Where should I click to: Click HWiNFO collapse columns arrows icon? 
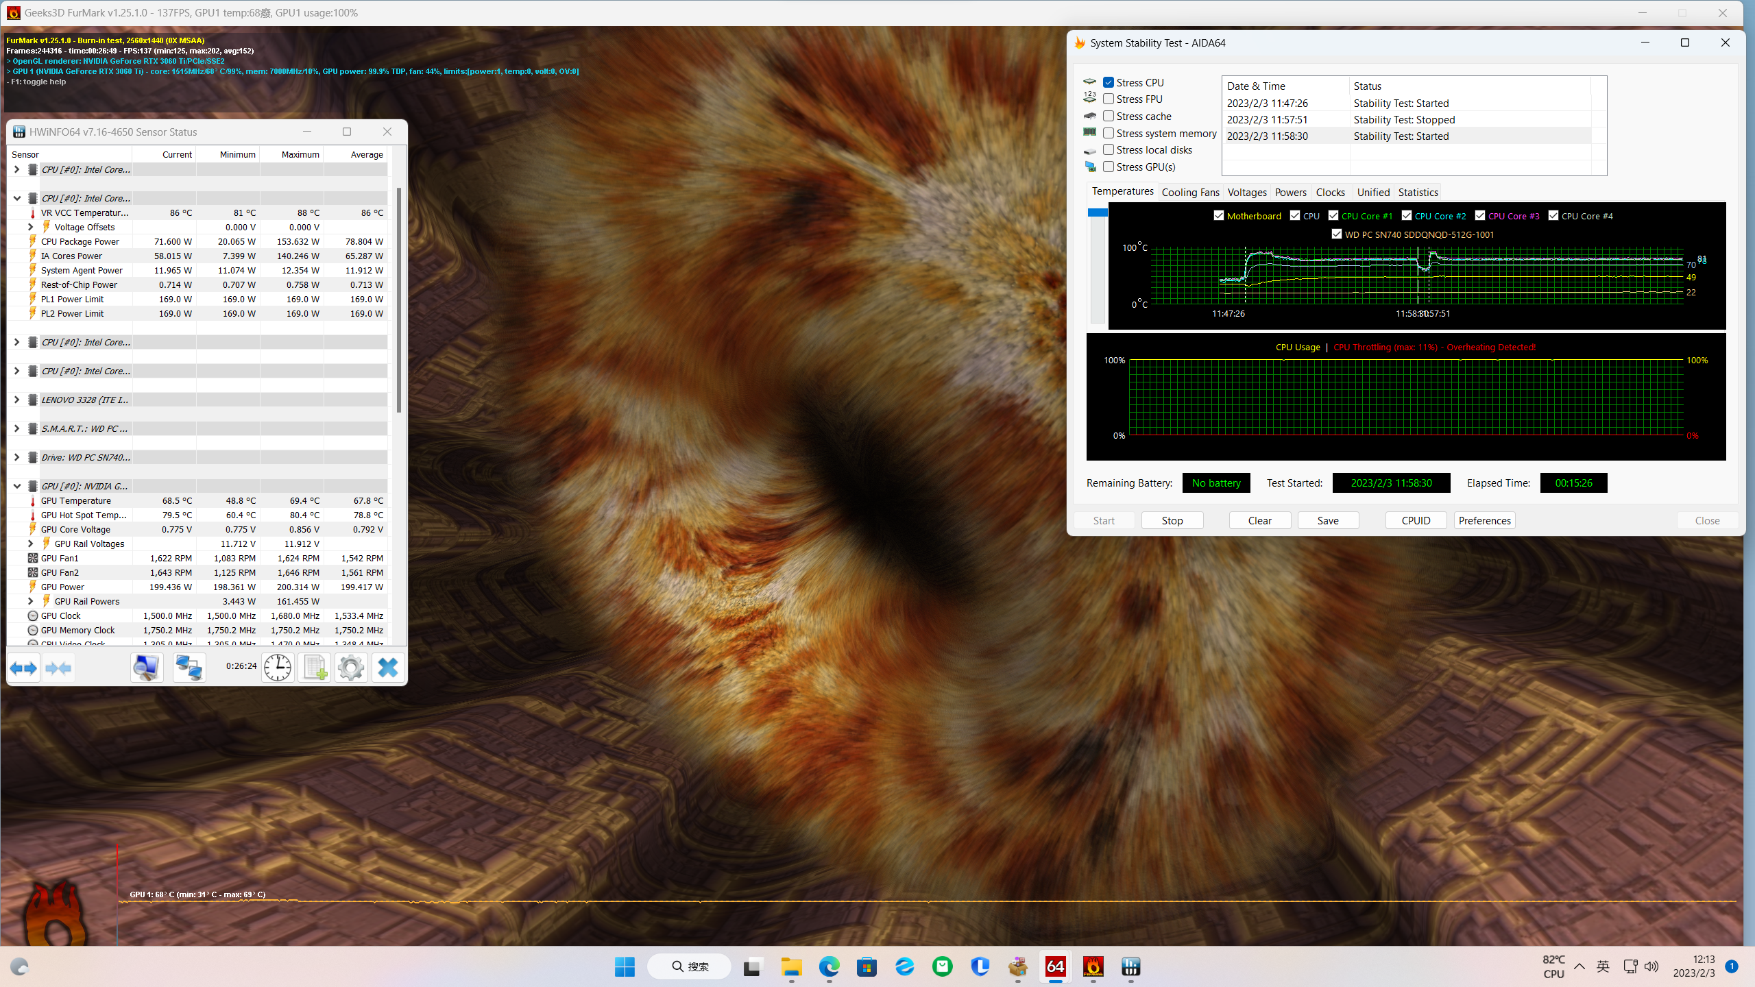tap(58, 667)
